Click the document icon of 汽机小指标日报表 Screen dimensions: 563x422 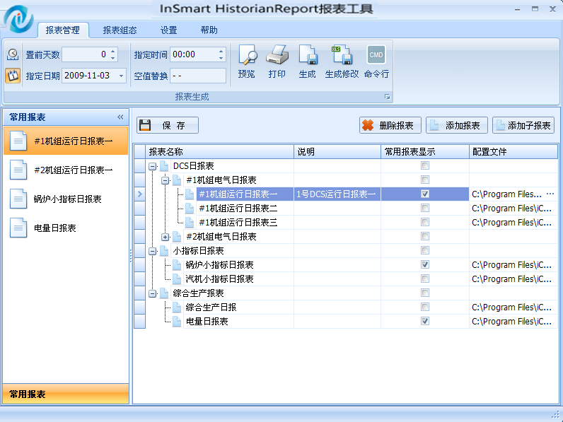tap(177, 279)
